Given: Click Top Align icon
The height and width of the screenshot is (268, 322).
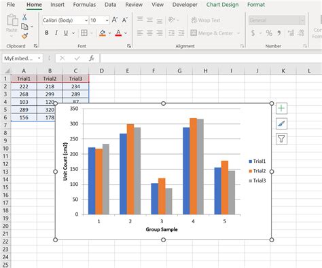Looking at the screenshot, I should [140, 19].
